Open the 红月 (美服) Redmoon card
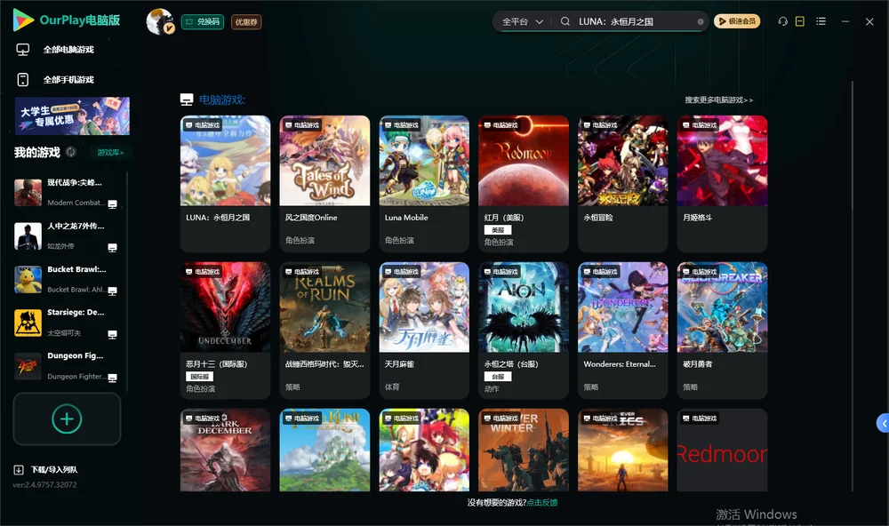This screenshot has width=889, height=526. (524, 184)
